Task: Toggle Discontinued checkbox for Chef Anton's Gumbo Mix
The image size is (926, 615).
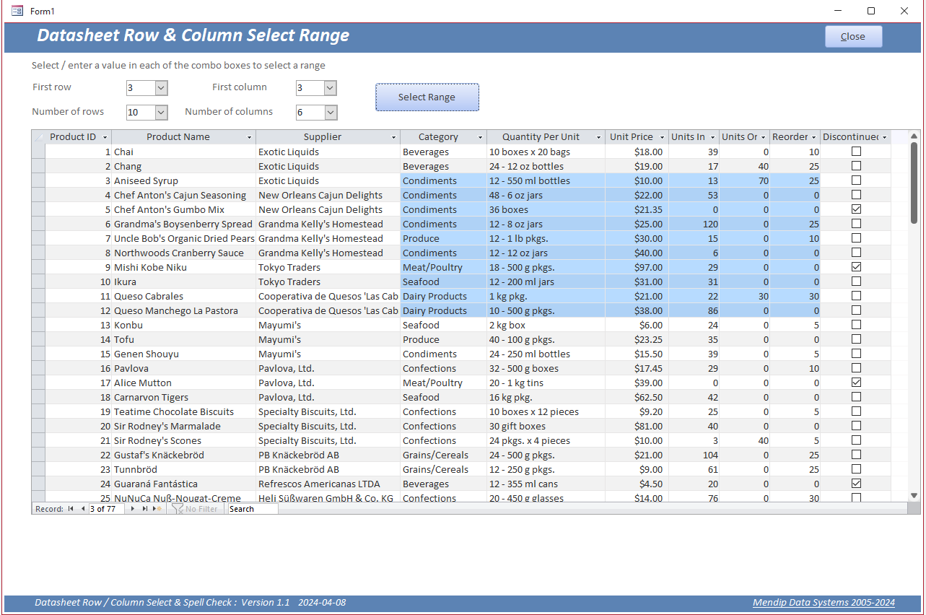Action: point(856,209)
